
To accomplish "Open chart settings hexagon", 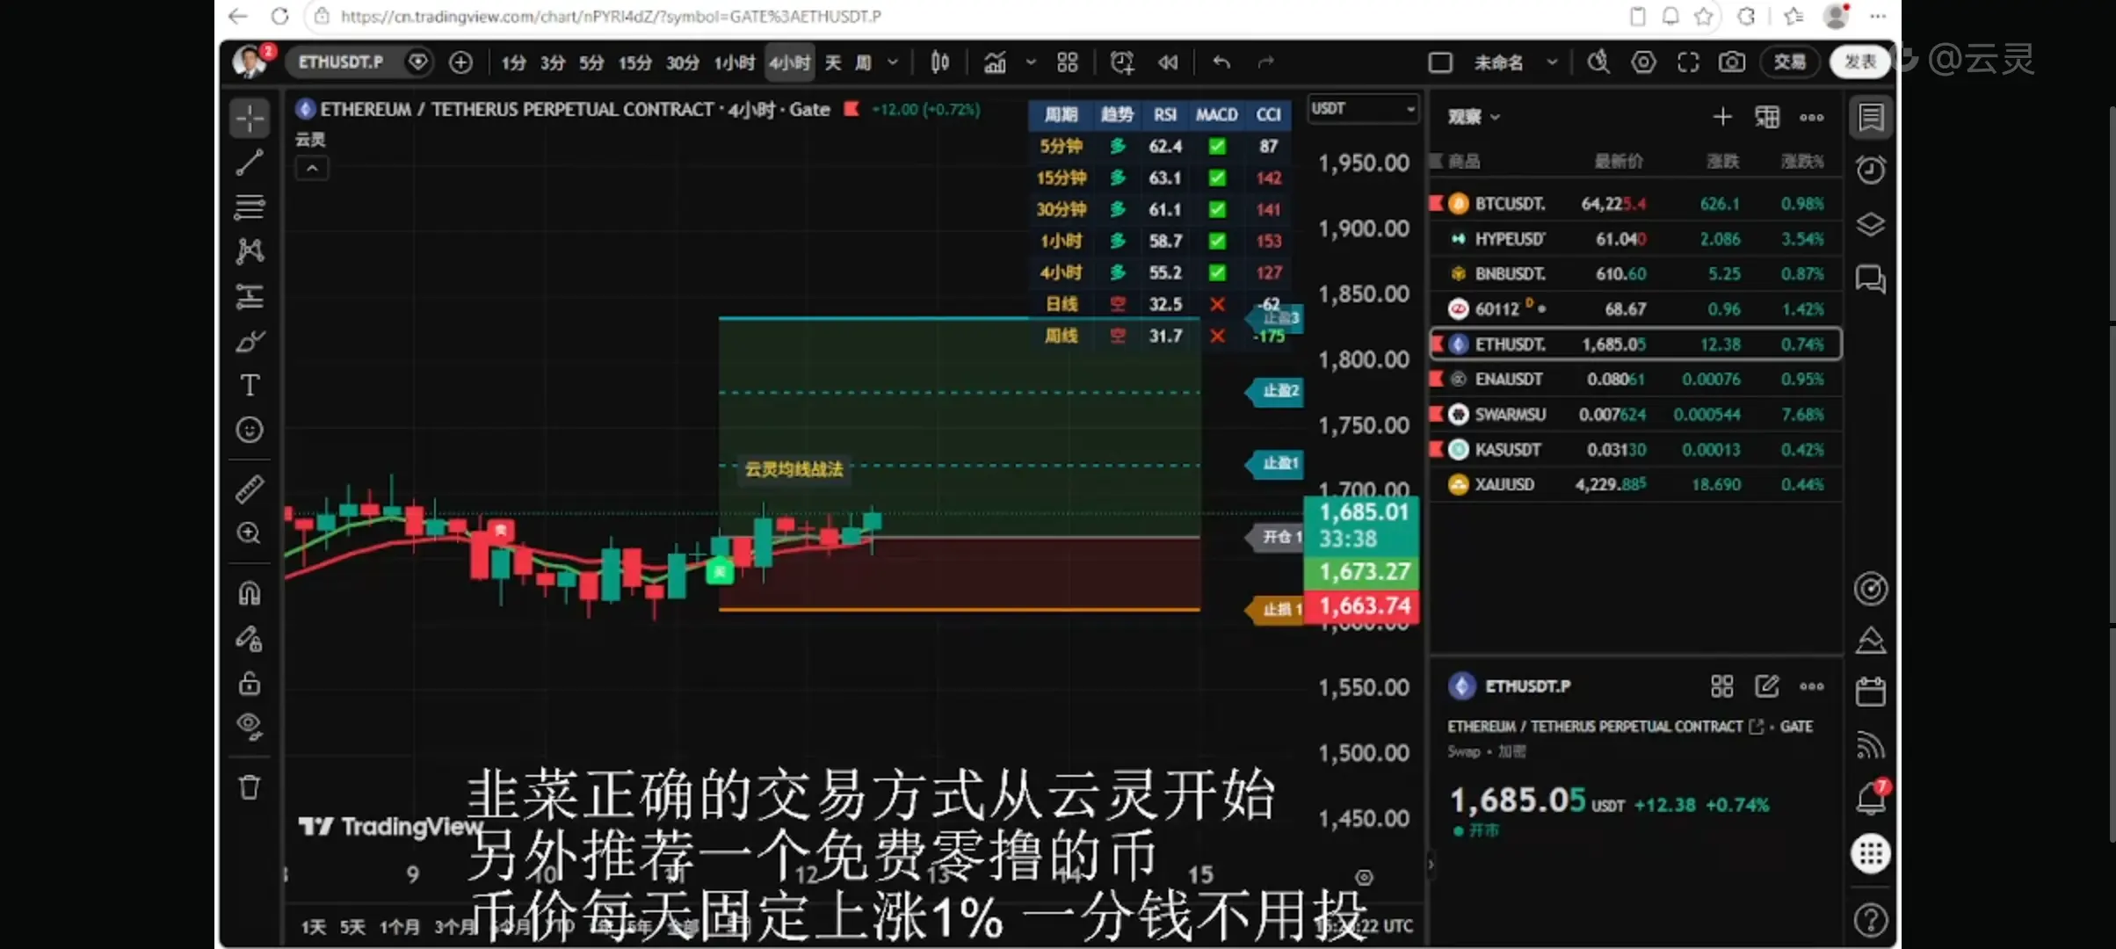I will coord(1643,62).
